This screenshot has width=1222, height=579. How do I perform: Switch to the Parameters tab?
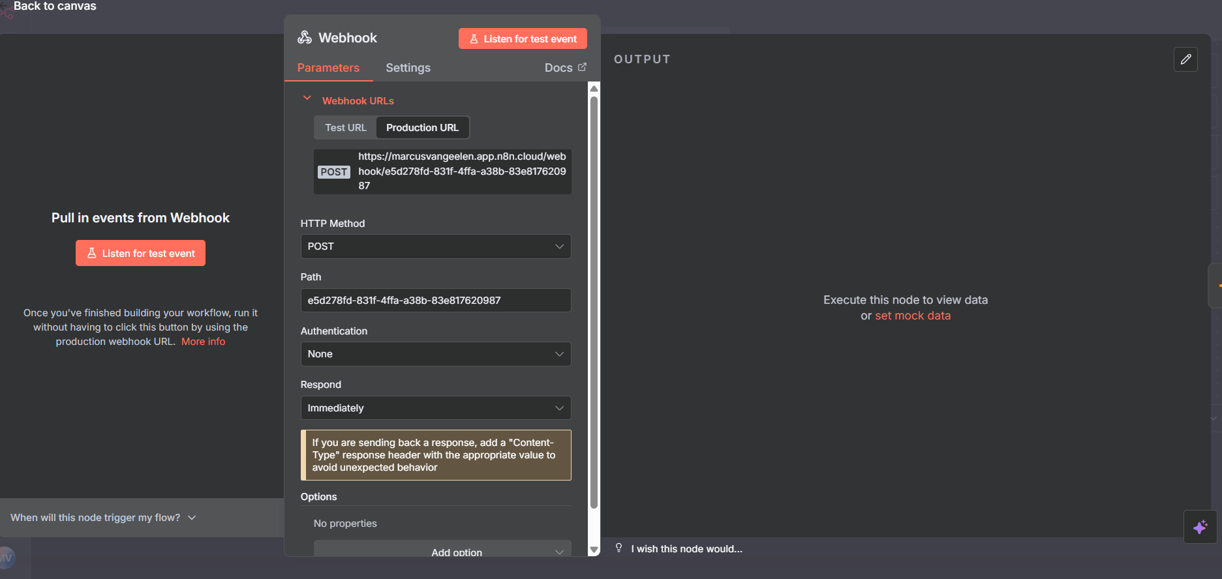[x=328, y=68]
